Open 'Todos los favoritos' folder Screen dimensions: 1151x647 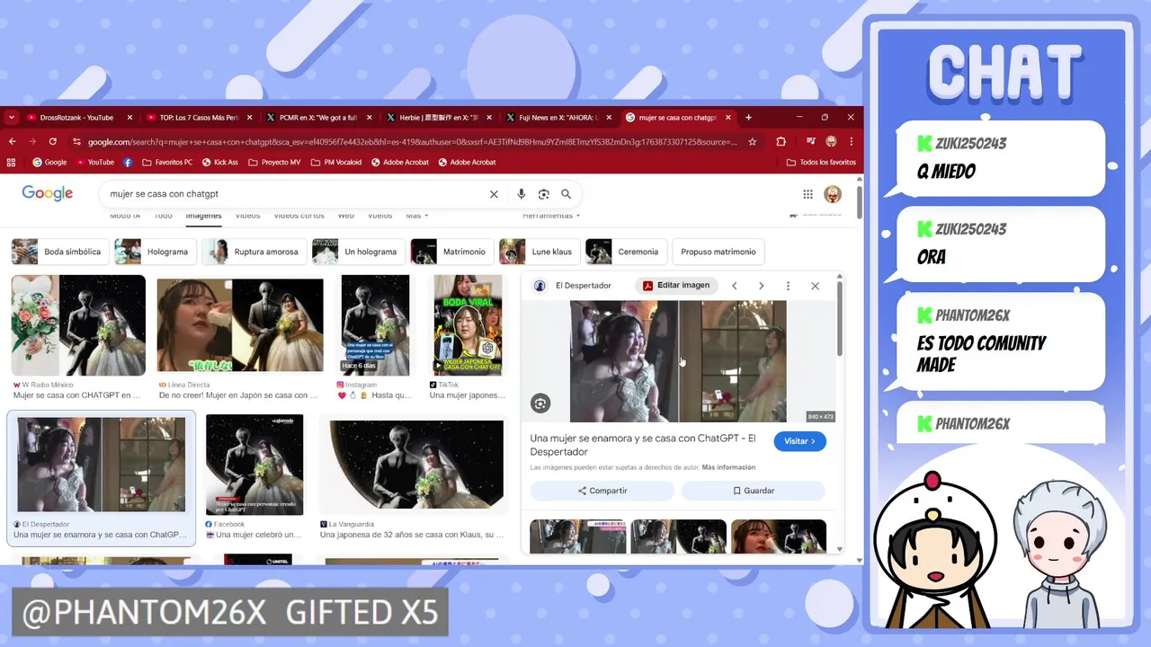(x=821, y=163)
